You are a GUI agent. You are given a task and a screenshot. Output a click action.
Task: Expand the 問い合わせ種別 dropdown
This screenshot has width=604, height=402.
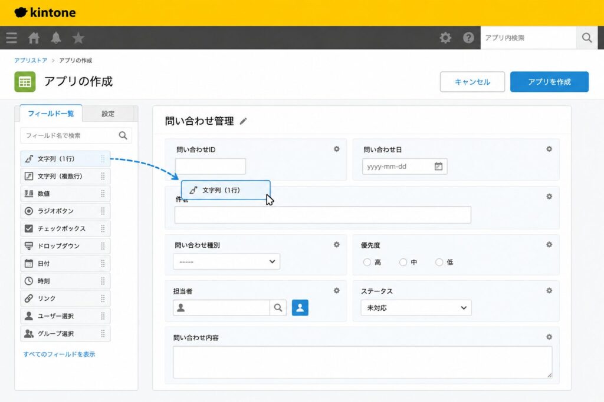point(226,262)
